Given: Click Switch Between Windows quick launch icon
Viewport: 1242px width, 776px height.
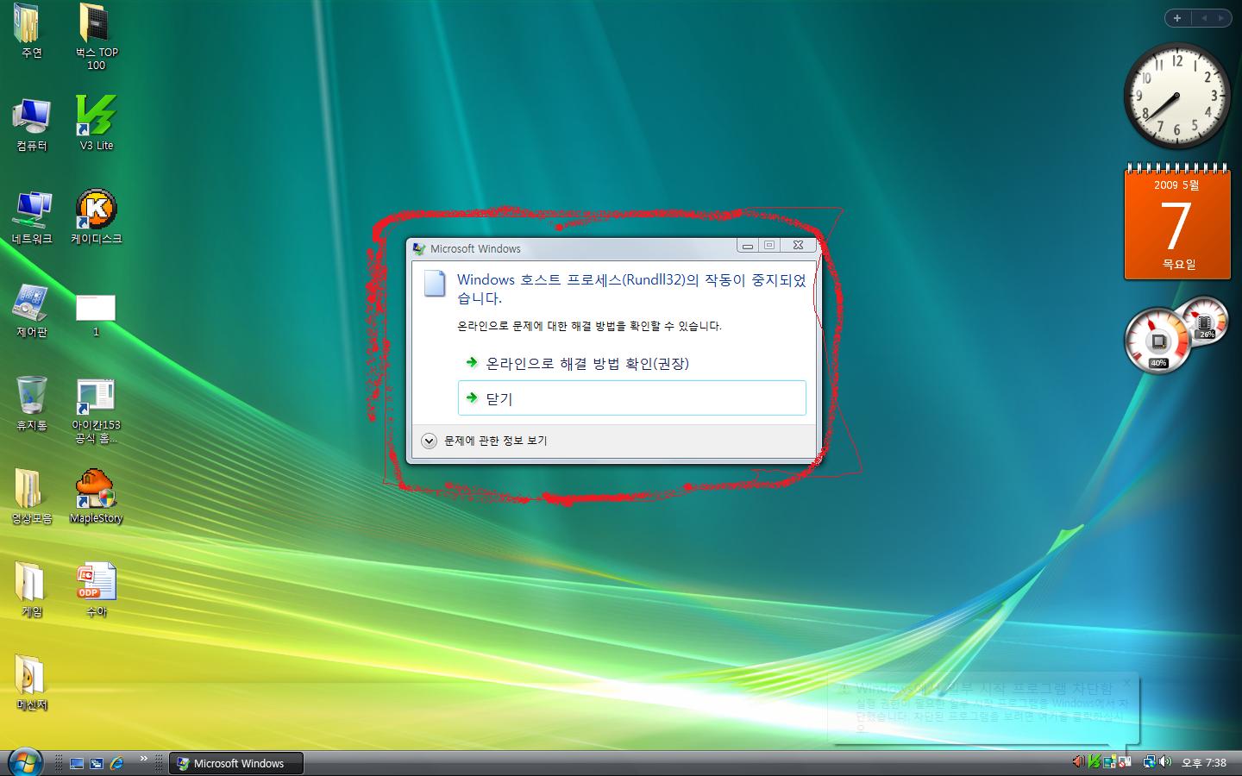Looking at the screenshot, I should click(97, 763).
